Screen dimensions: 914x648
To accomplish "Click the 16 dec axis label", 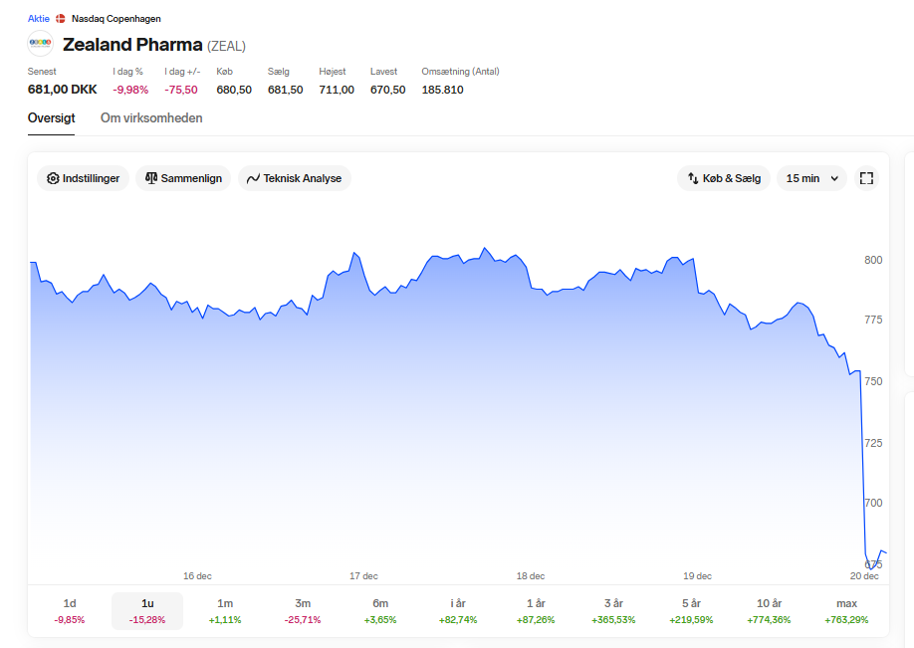I will [x=197, y=575].
